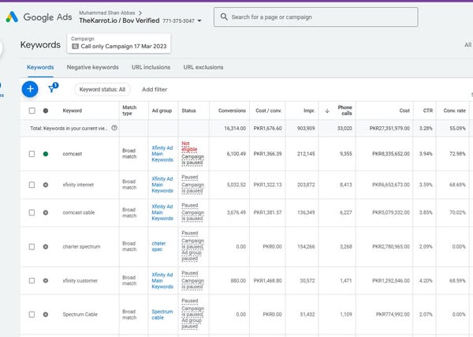473x337 pixels.
Task: Click the green status dot for comcast
Action: click(x=46, y=154)
